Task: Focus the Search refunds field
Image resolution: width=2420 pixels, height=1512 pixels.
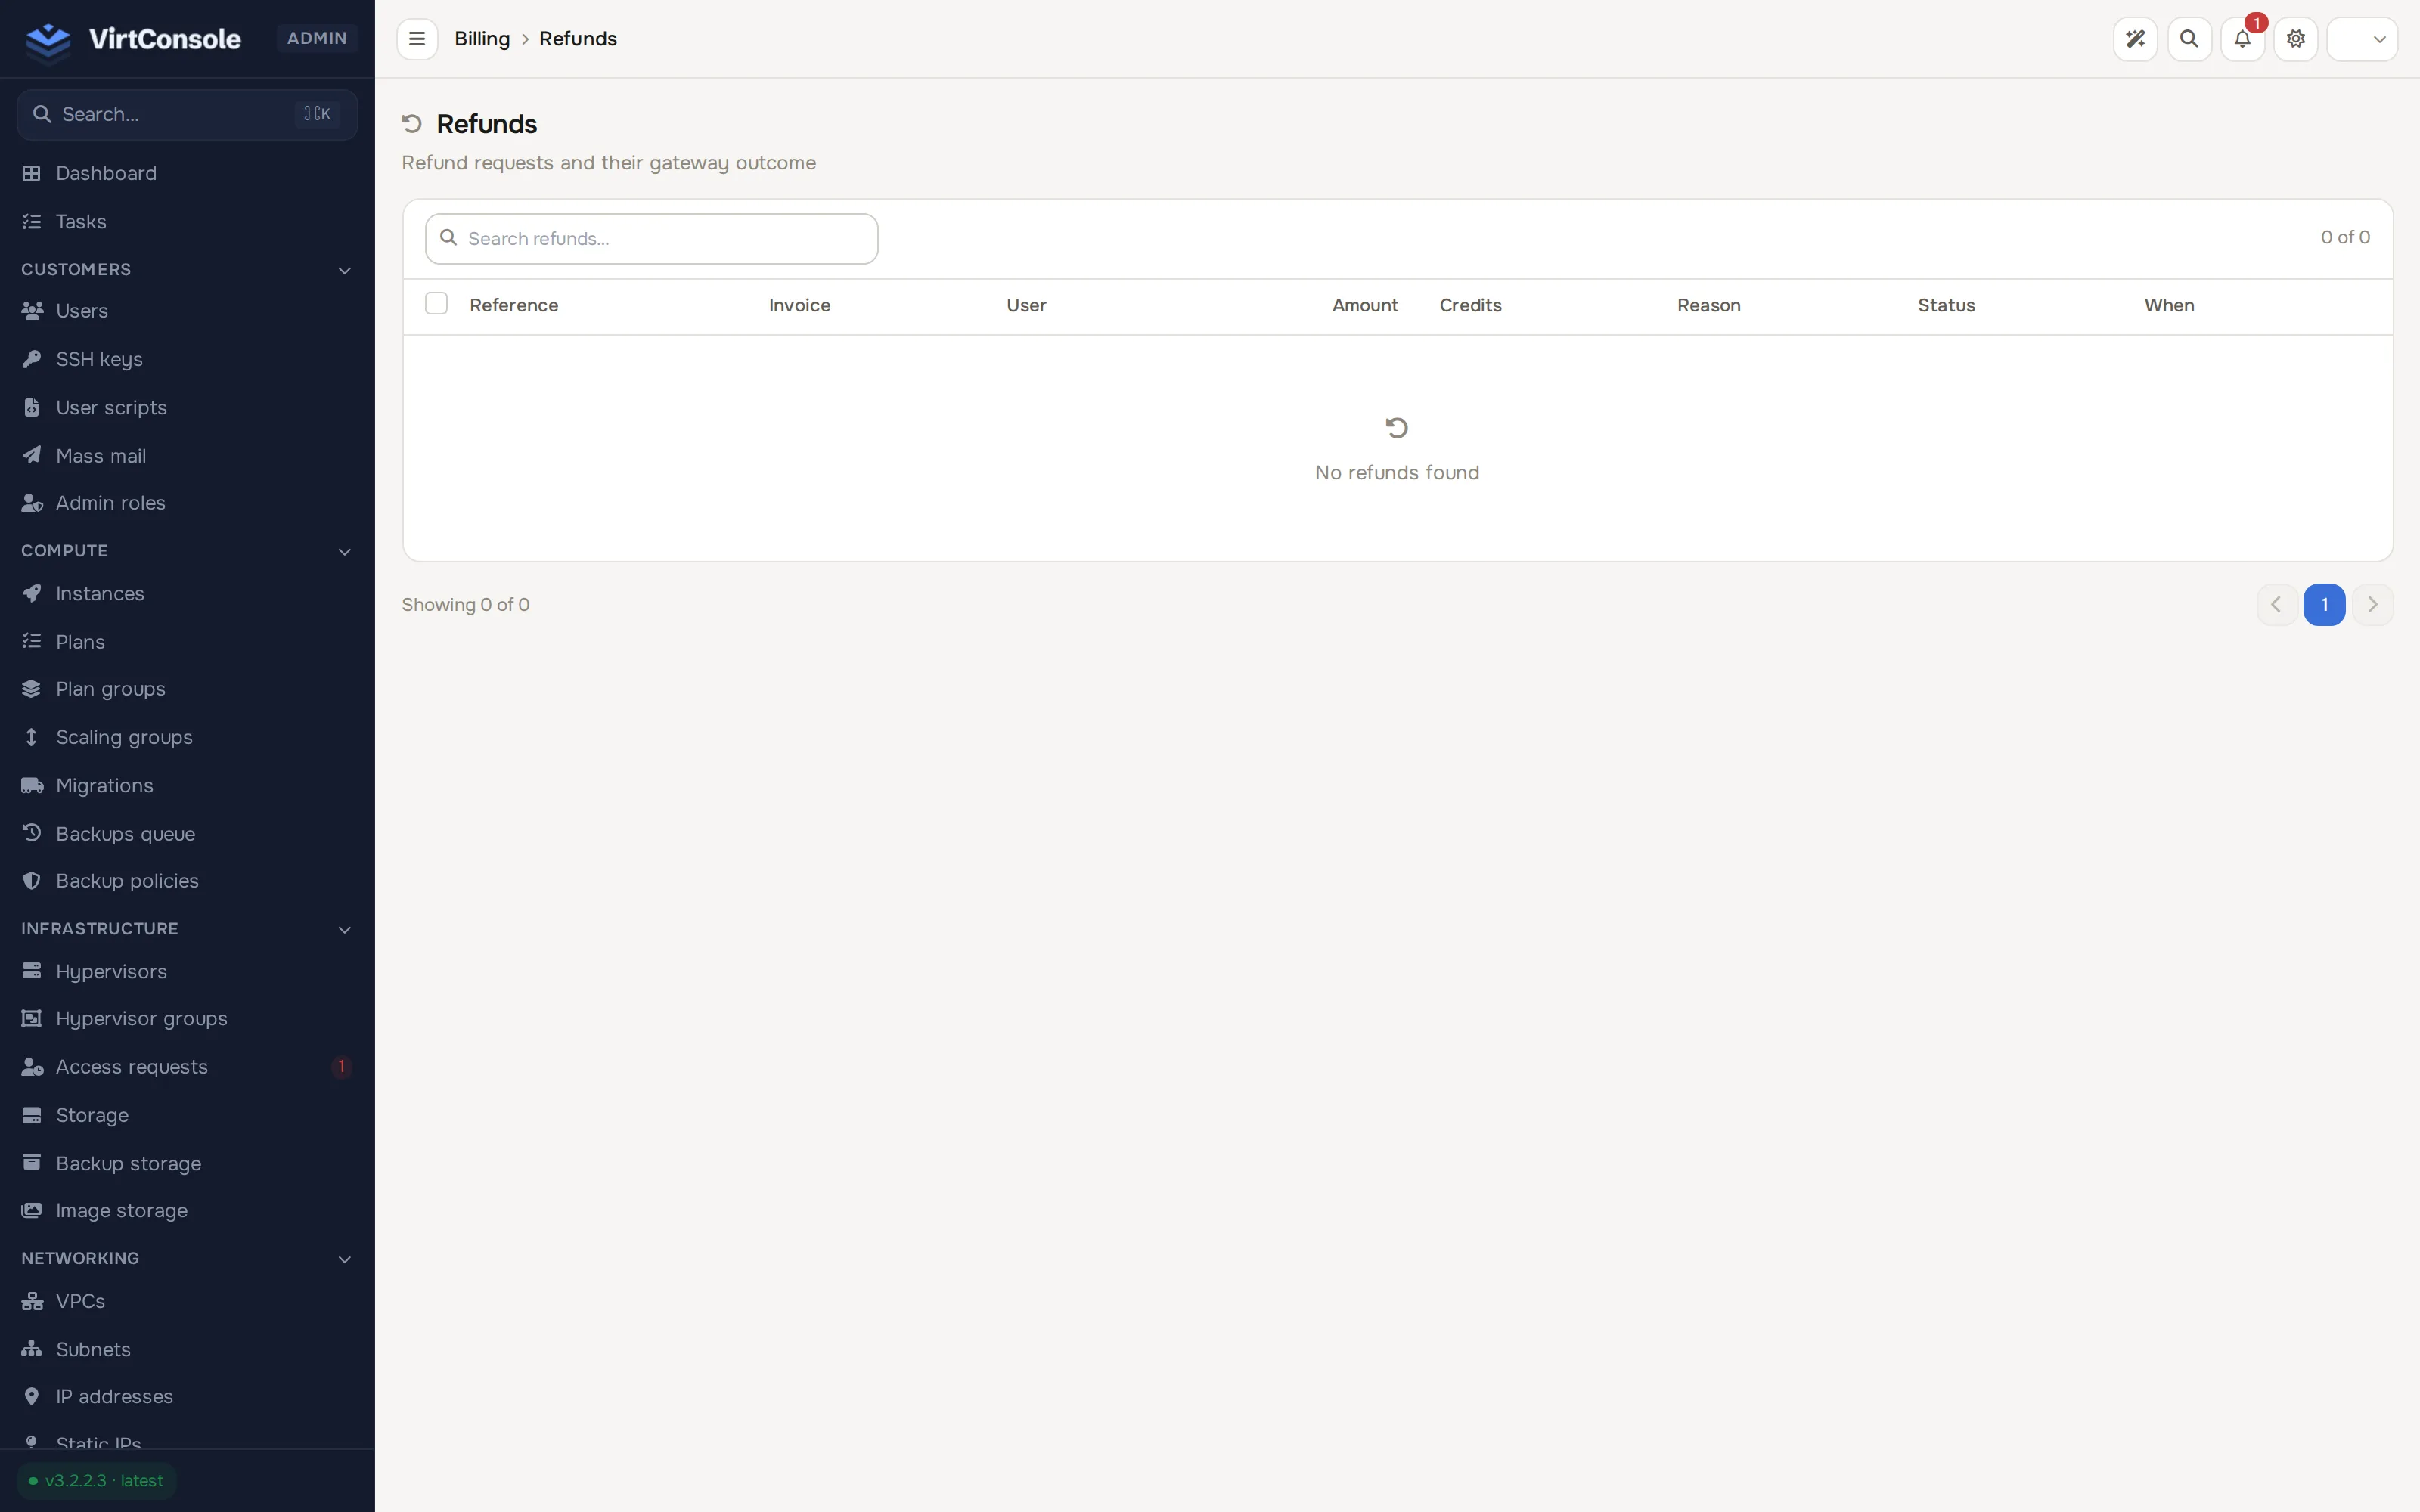Action: pyautogui.click(x=651, y=238)
